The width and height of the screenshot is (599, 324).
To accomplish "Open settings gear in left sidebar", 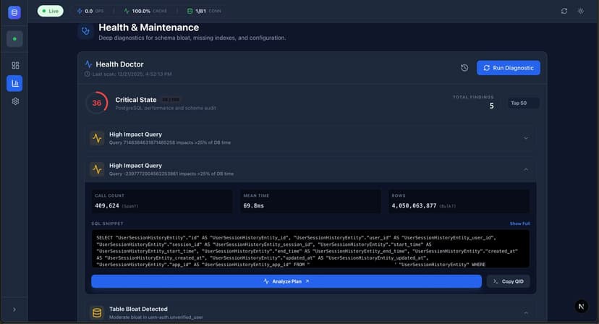I will tap(14, 101).
